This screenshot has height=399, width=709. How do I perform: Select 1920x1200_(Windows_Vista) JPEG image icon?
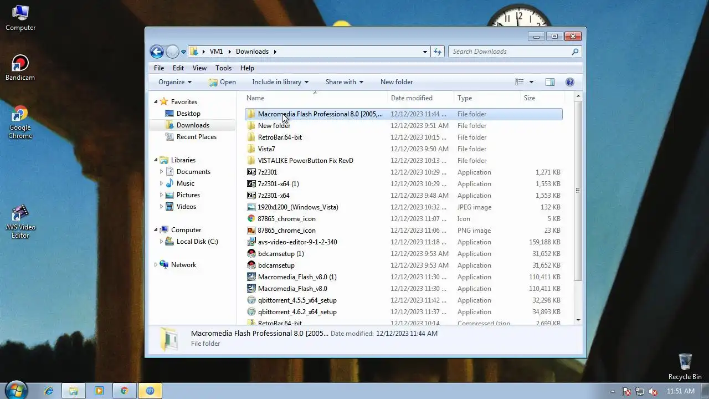251,207
